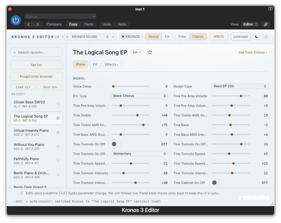
Task: Select Berlin Piano & Orch from recents
Action: tap(36, 175)
